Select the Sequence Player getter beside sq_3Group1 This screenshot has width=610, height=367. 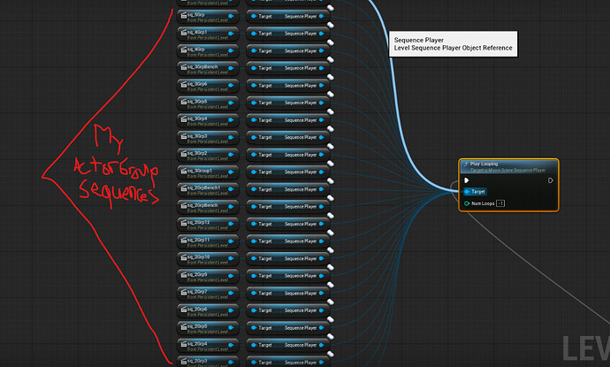(x=288, y=172)
